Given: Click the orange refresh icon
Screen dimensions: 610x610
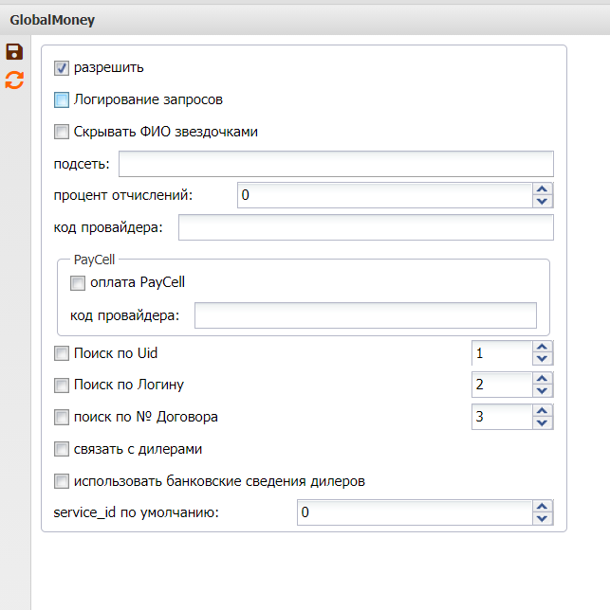Looking at the screenshot, I should coord(14,81).
